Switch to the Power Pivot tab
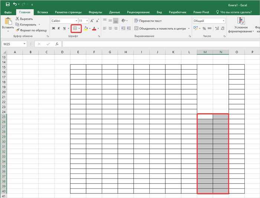260x198 pixels. pyautogui.click(x=201, y=12)
